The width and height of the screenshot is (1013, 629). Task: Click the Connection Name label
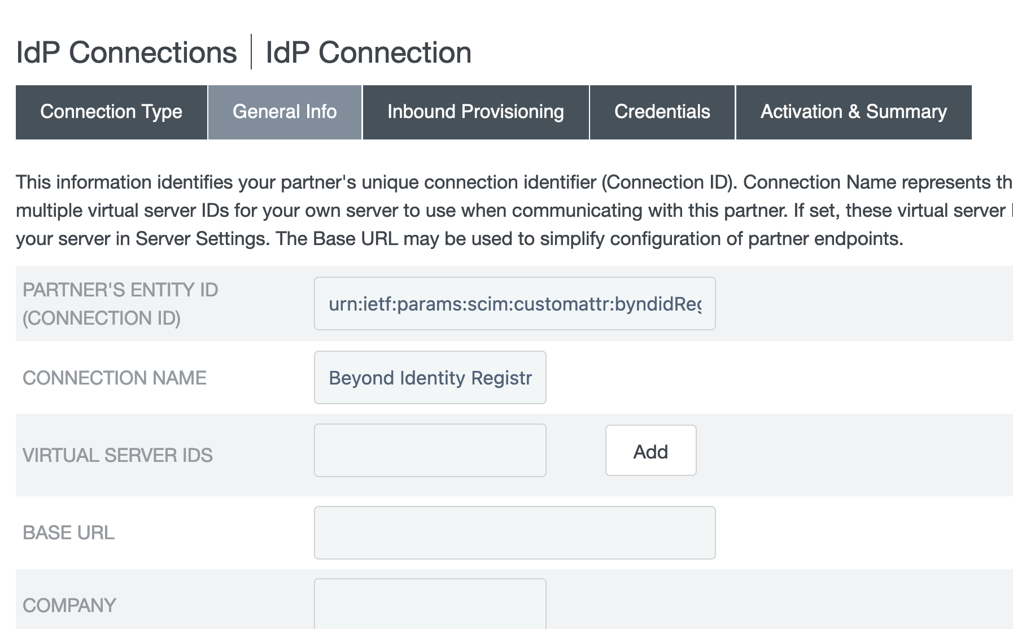tap(115, 378)
